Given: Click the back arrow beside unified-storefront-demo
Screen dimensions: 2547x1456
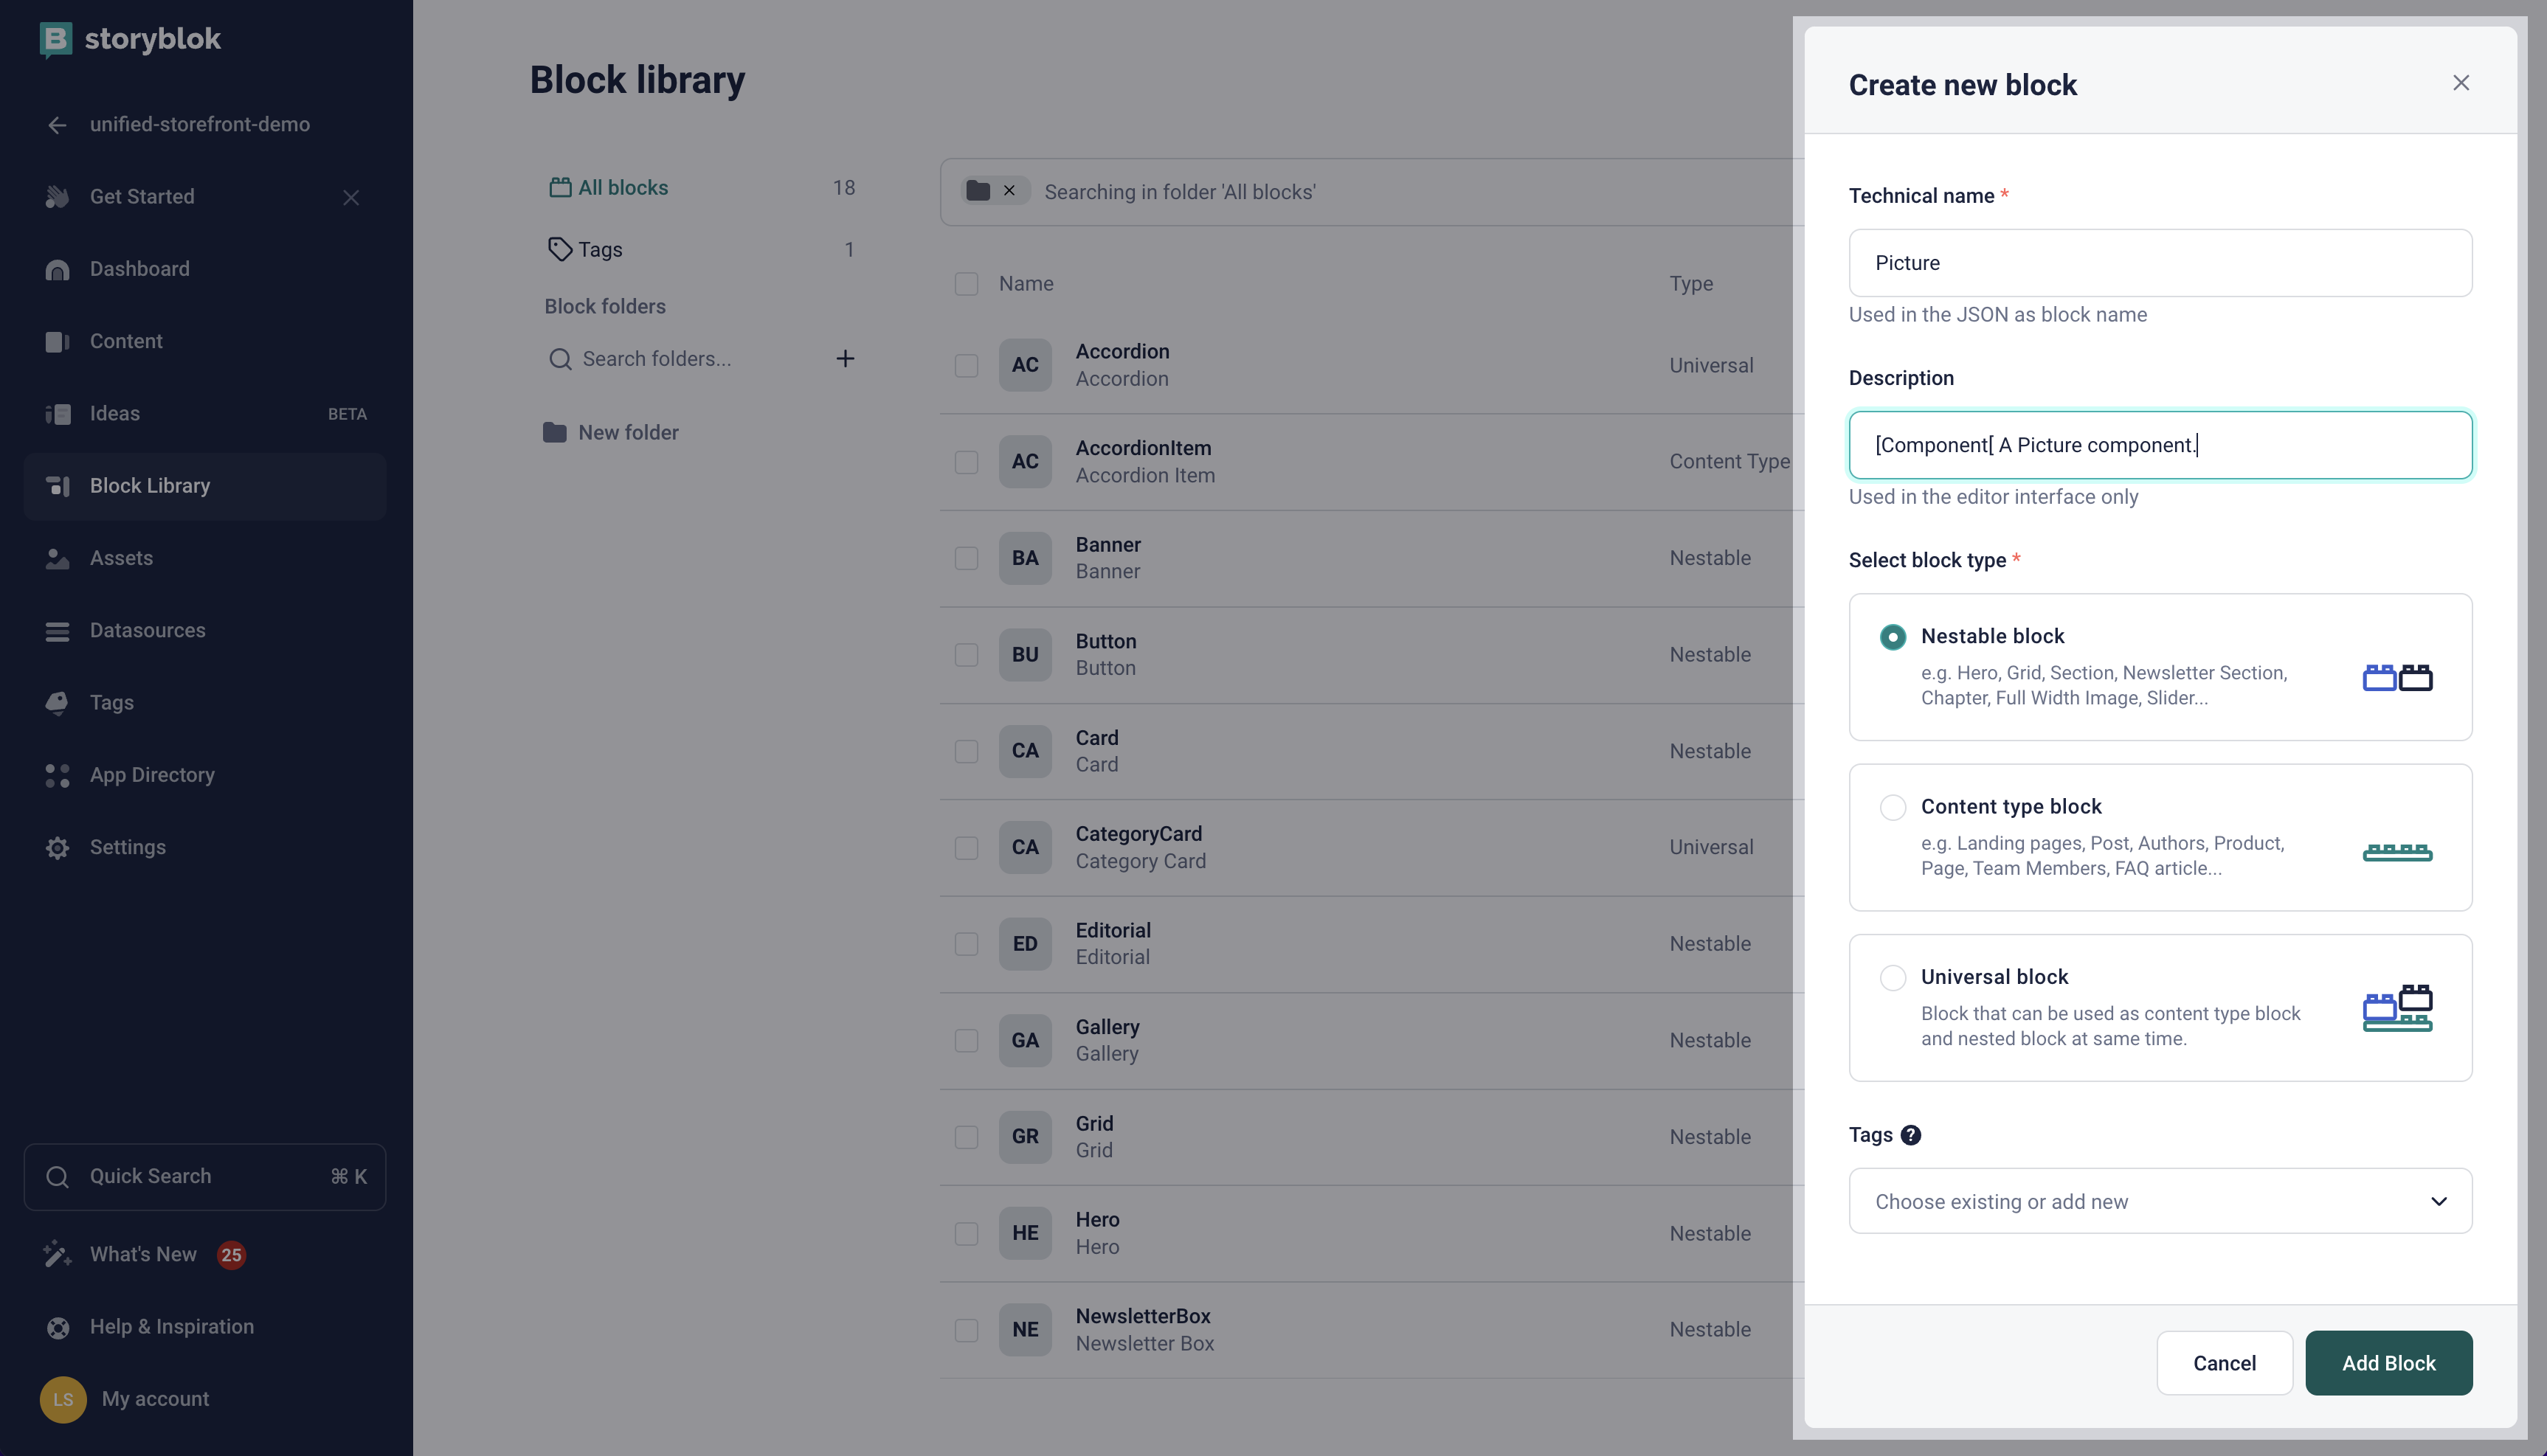Looking at the screenshot, I should [57, 125].
